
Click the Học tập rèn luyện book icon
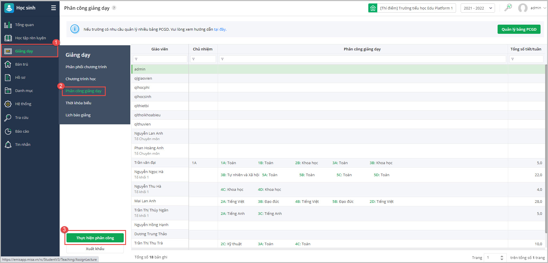[x=8, y=38]
